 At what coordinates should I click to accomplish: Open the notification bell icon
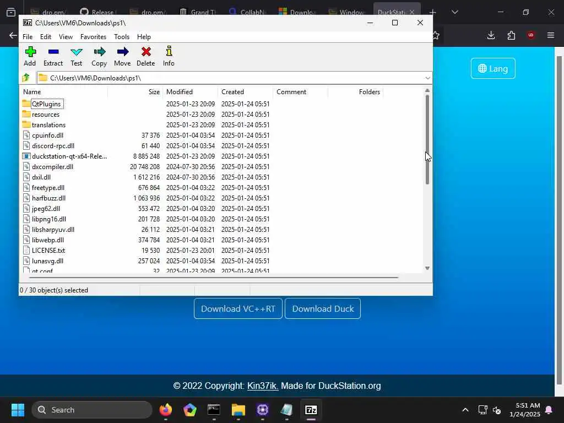549,410
